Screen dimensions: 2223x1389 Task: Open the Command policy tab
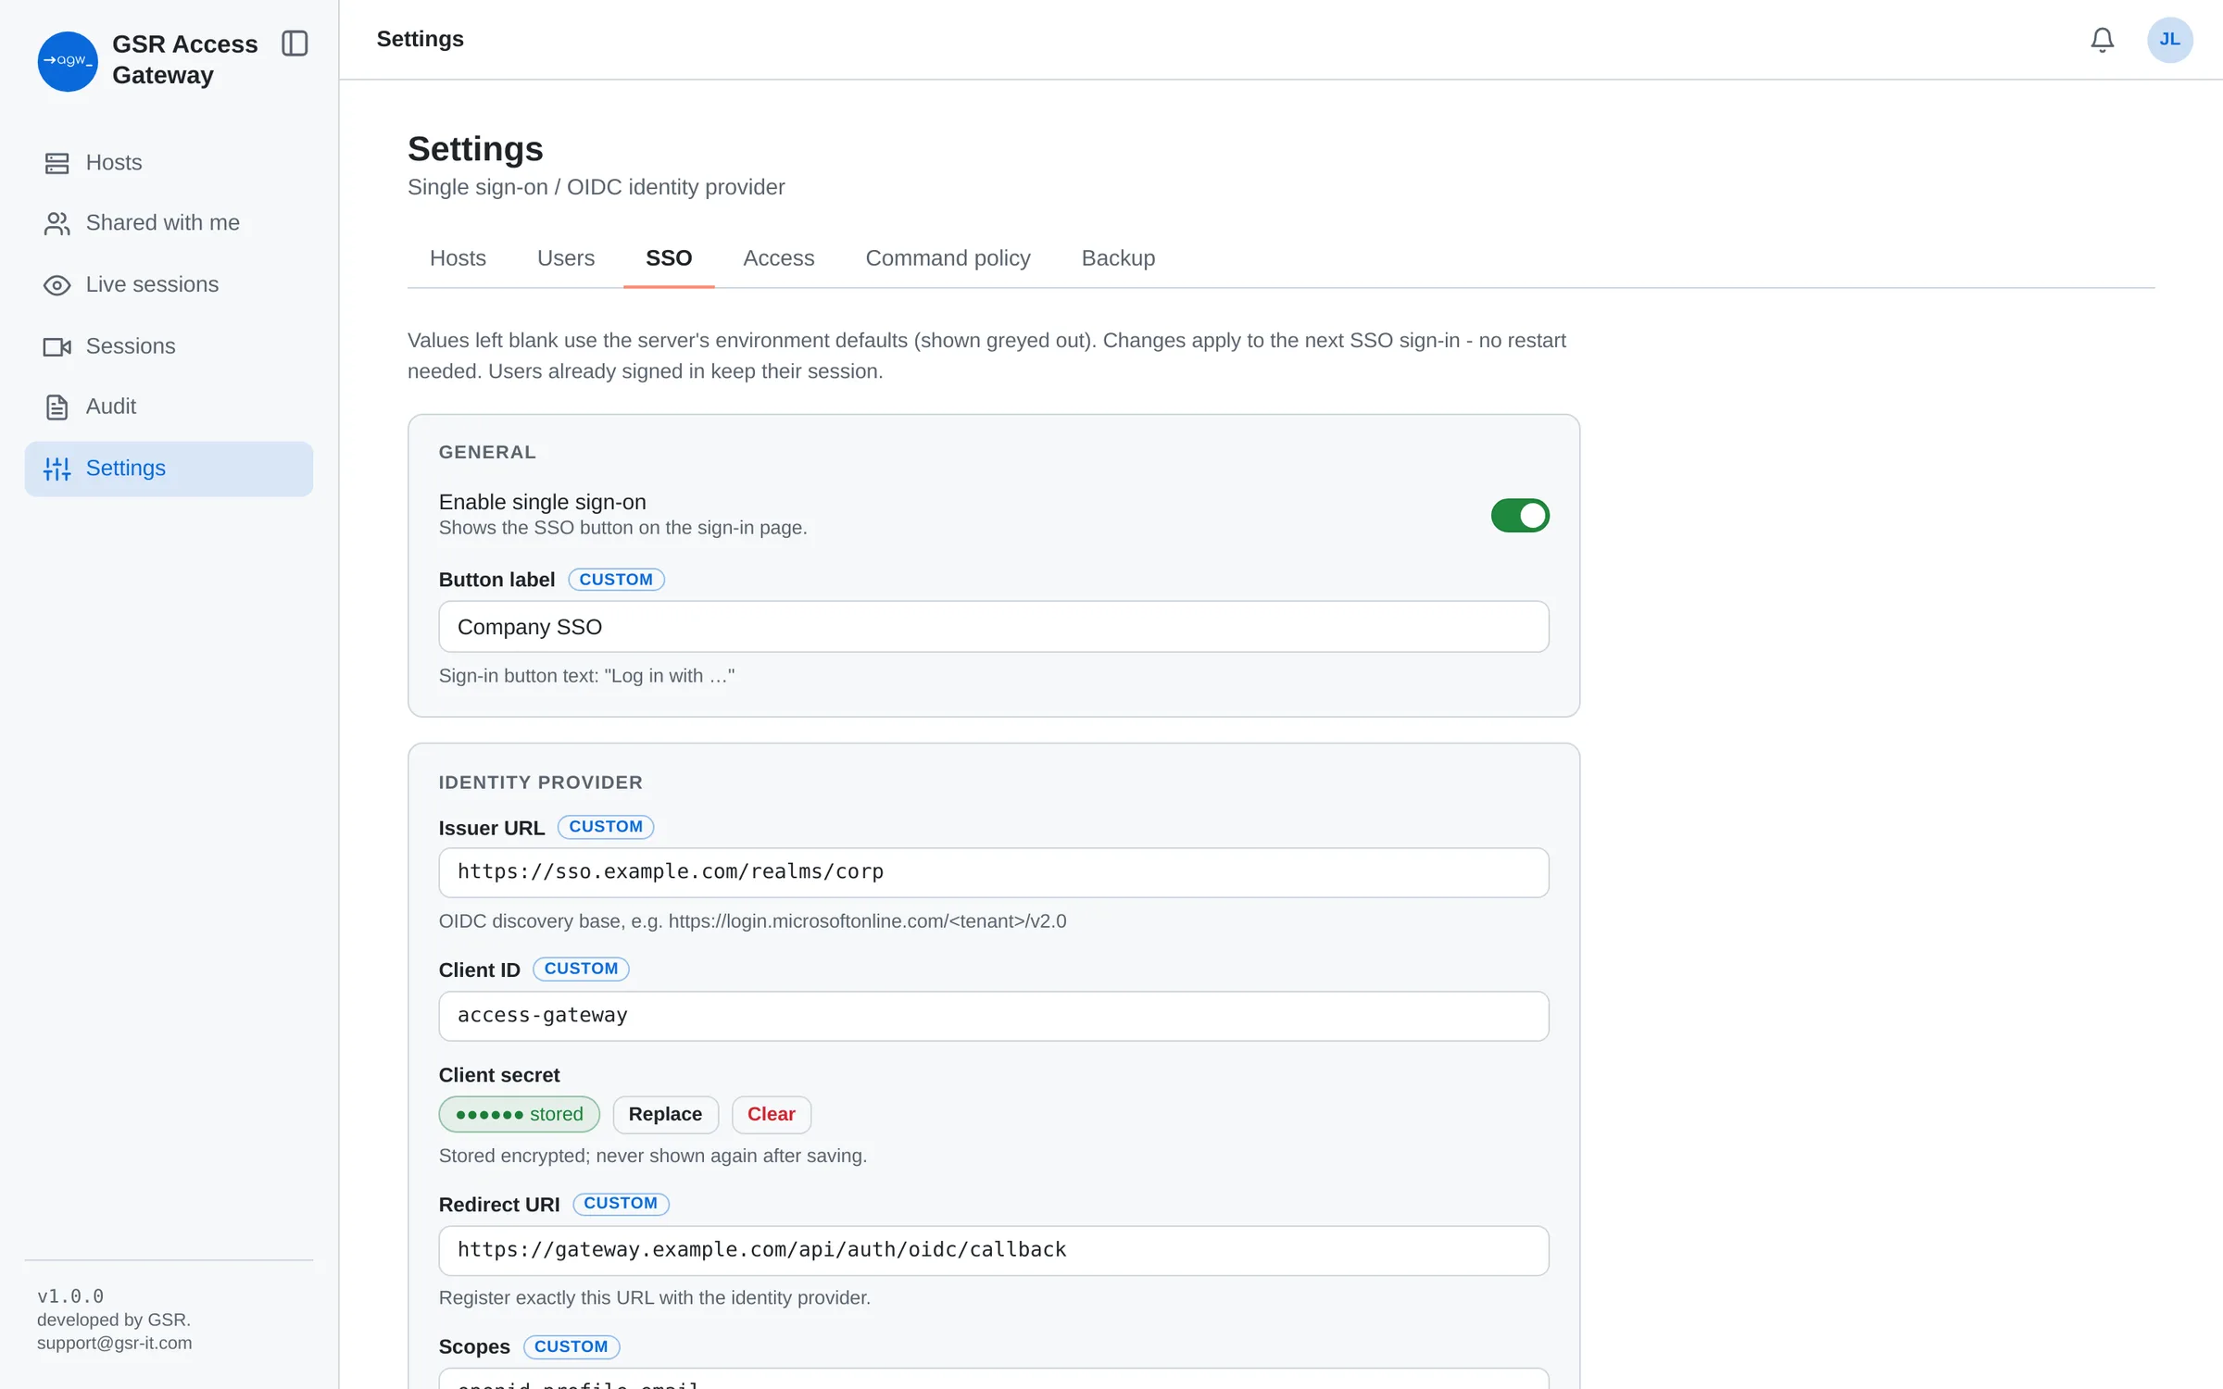click(x=948, y=258)
